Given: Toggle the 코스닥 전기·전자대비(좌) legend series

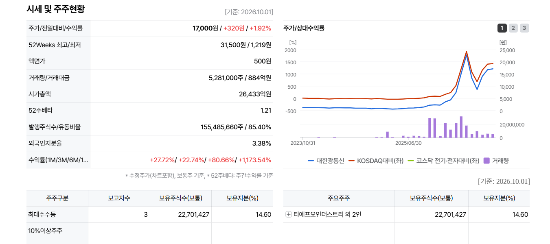Looking at the screenshot, I should pos(443,161).
